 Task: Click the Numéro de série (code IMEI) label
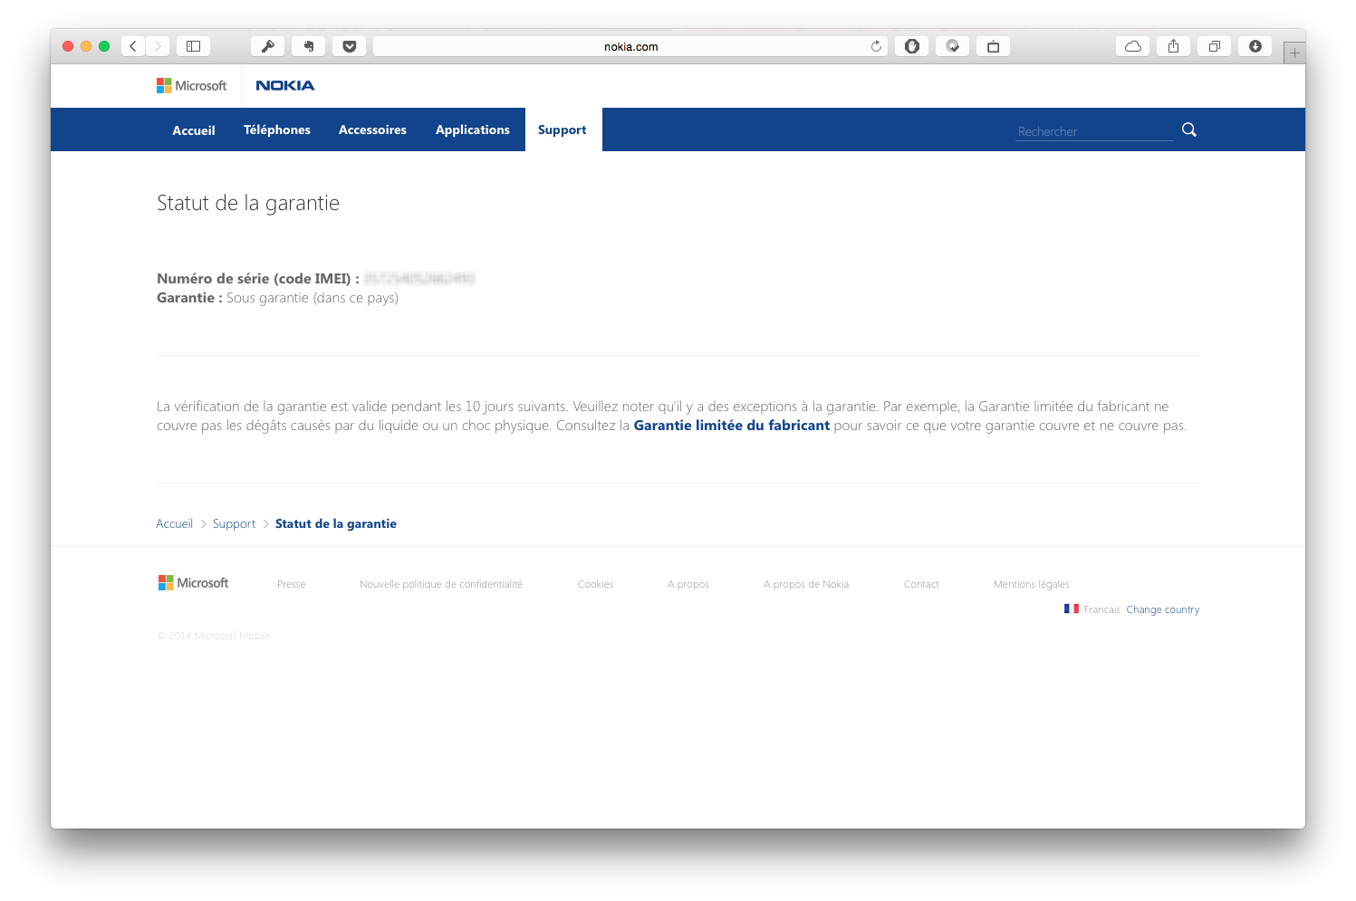point(258,278)
